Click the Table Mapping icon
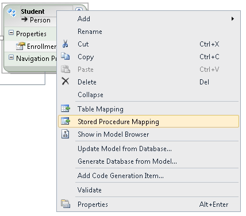 [66, 109]
